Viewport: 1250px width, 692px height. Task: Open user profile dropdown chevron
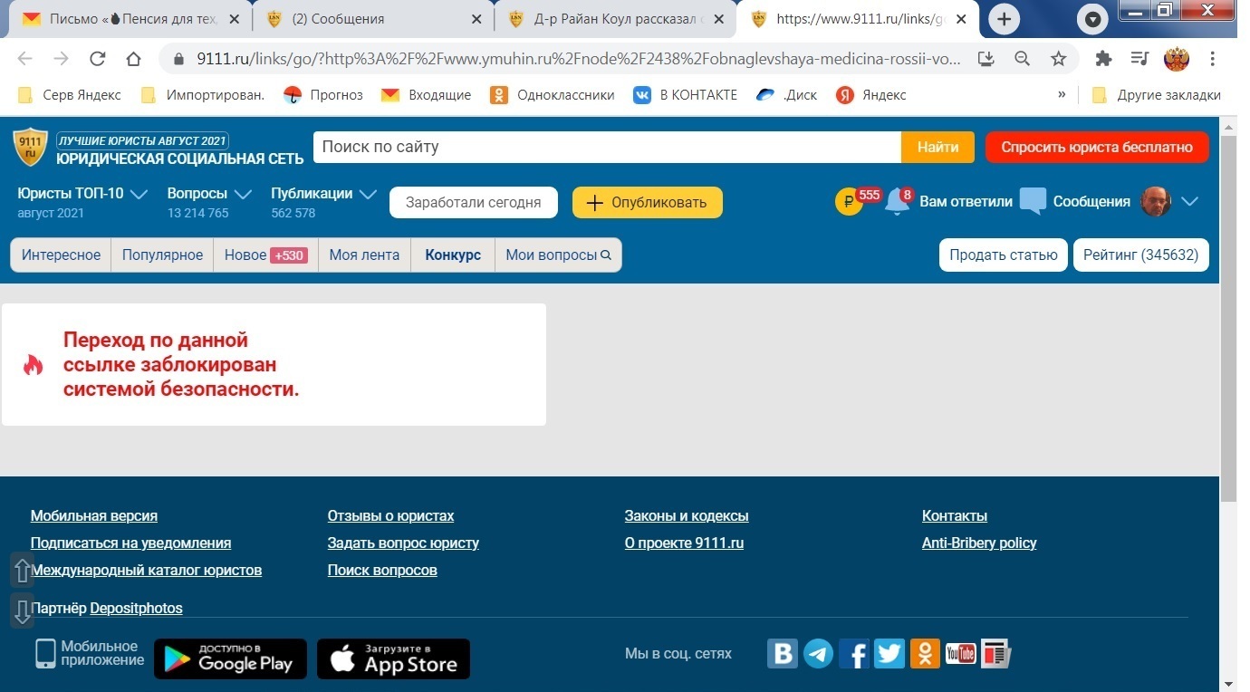click(1190, 201)
